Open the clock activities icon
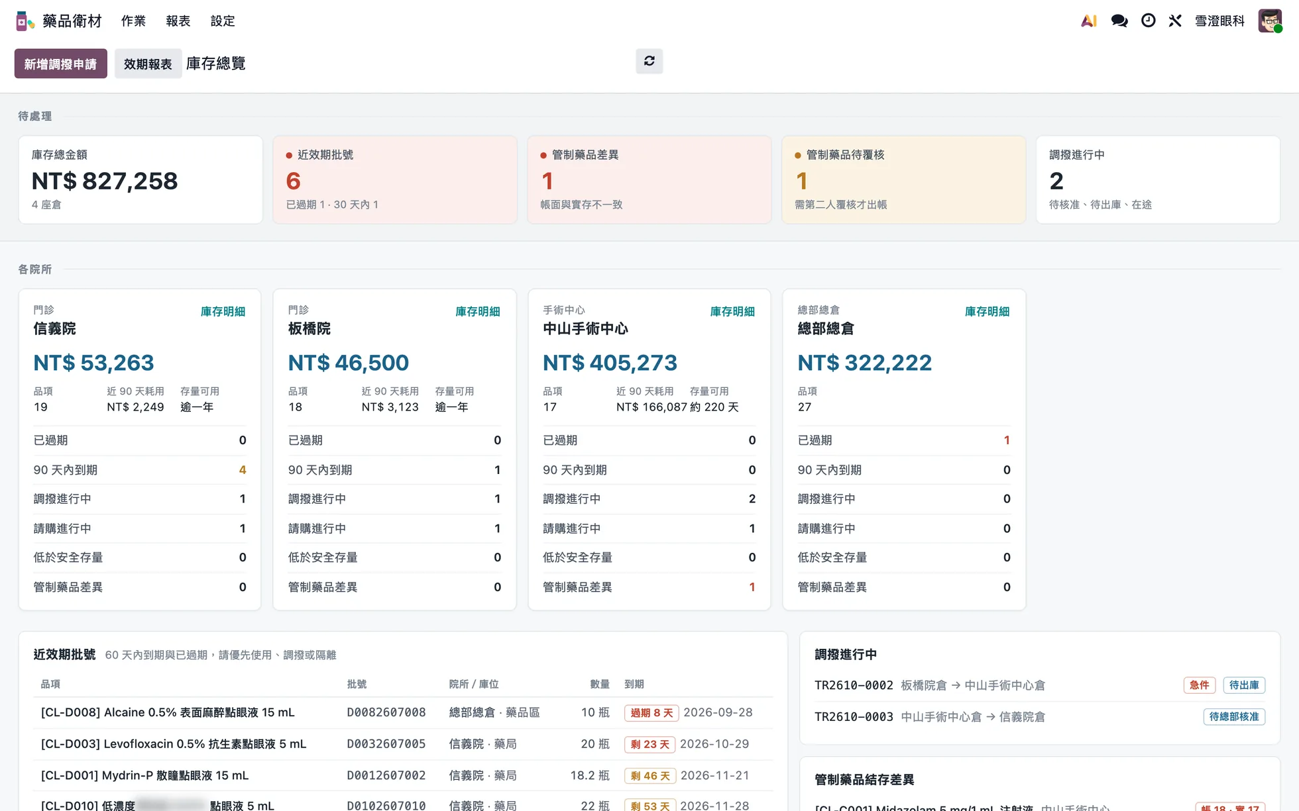This screenshot has height=811, width=1299. 1149,21
